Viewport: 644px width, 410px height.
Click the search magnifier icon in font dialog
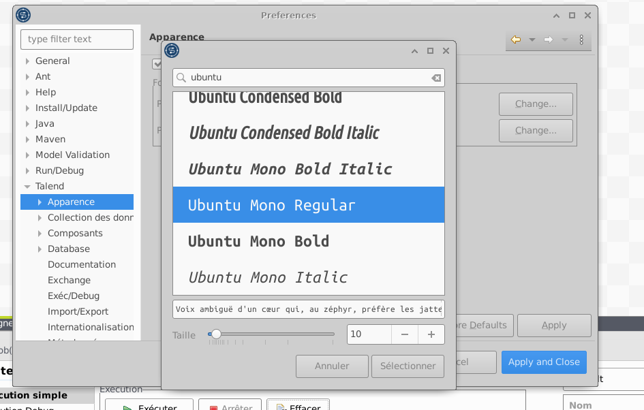(x=181, y=78)
